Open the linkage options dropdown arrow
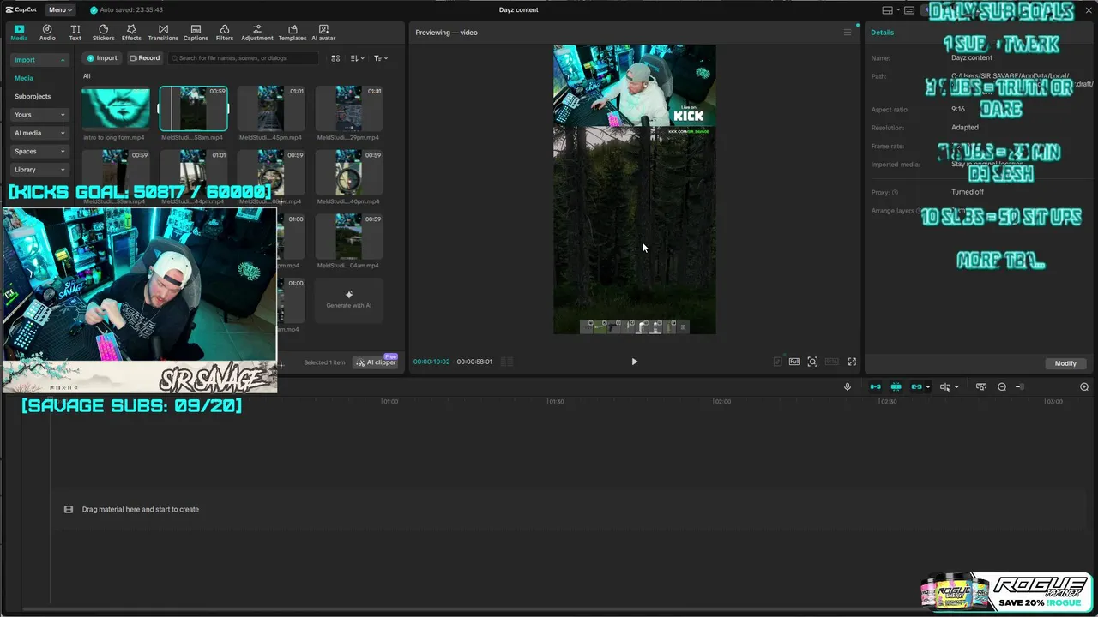1098x617 pixels. pos(928,387)
